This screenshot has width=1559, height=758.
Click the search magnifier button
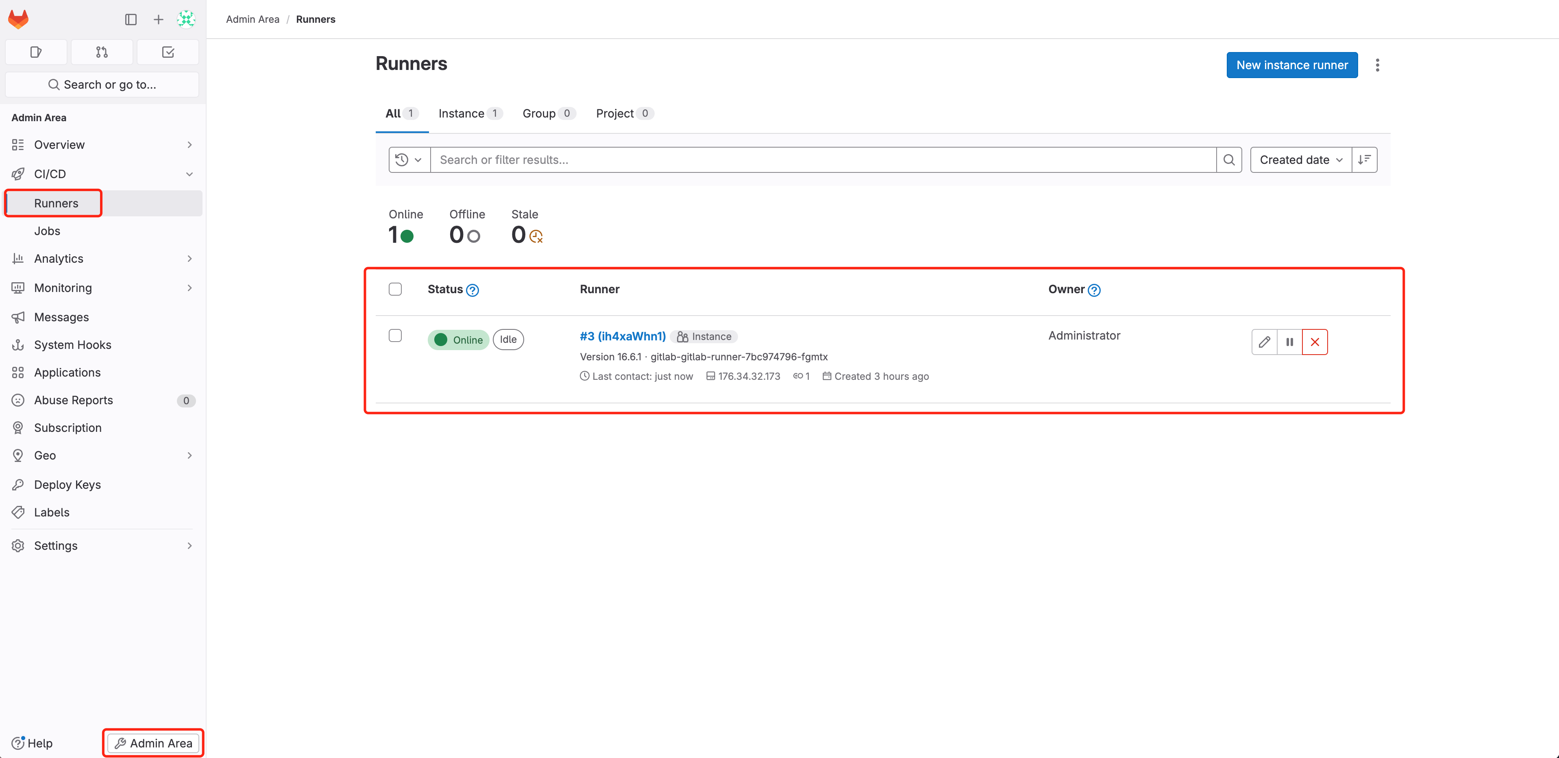click(x=1228, y=160)
